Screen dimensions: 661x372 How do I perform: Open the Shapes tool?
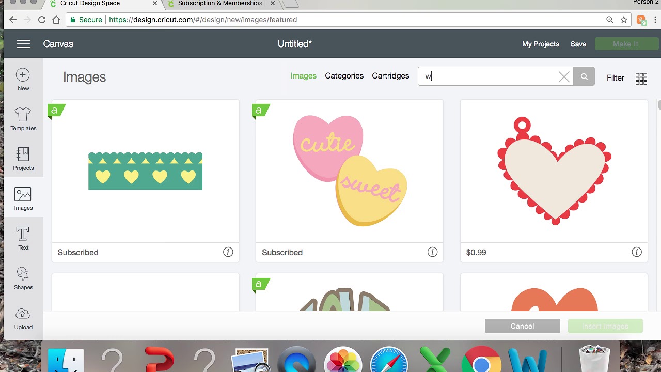coord(23,278)
